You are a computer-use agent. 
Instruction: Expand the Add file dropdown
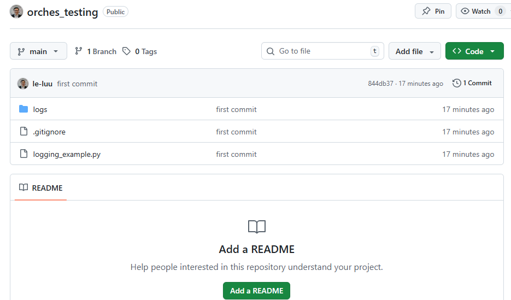[415, 51]
